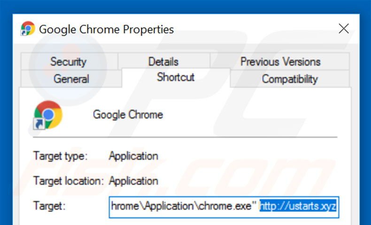This screenshot has width=371, height=225.
Task: Open the Compatibility tab
Action: click(x=290, y=79)
